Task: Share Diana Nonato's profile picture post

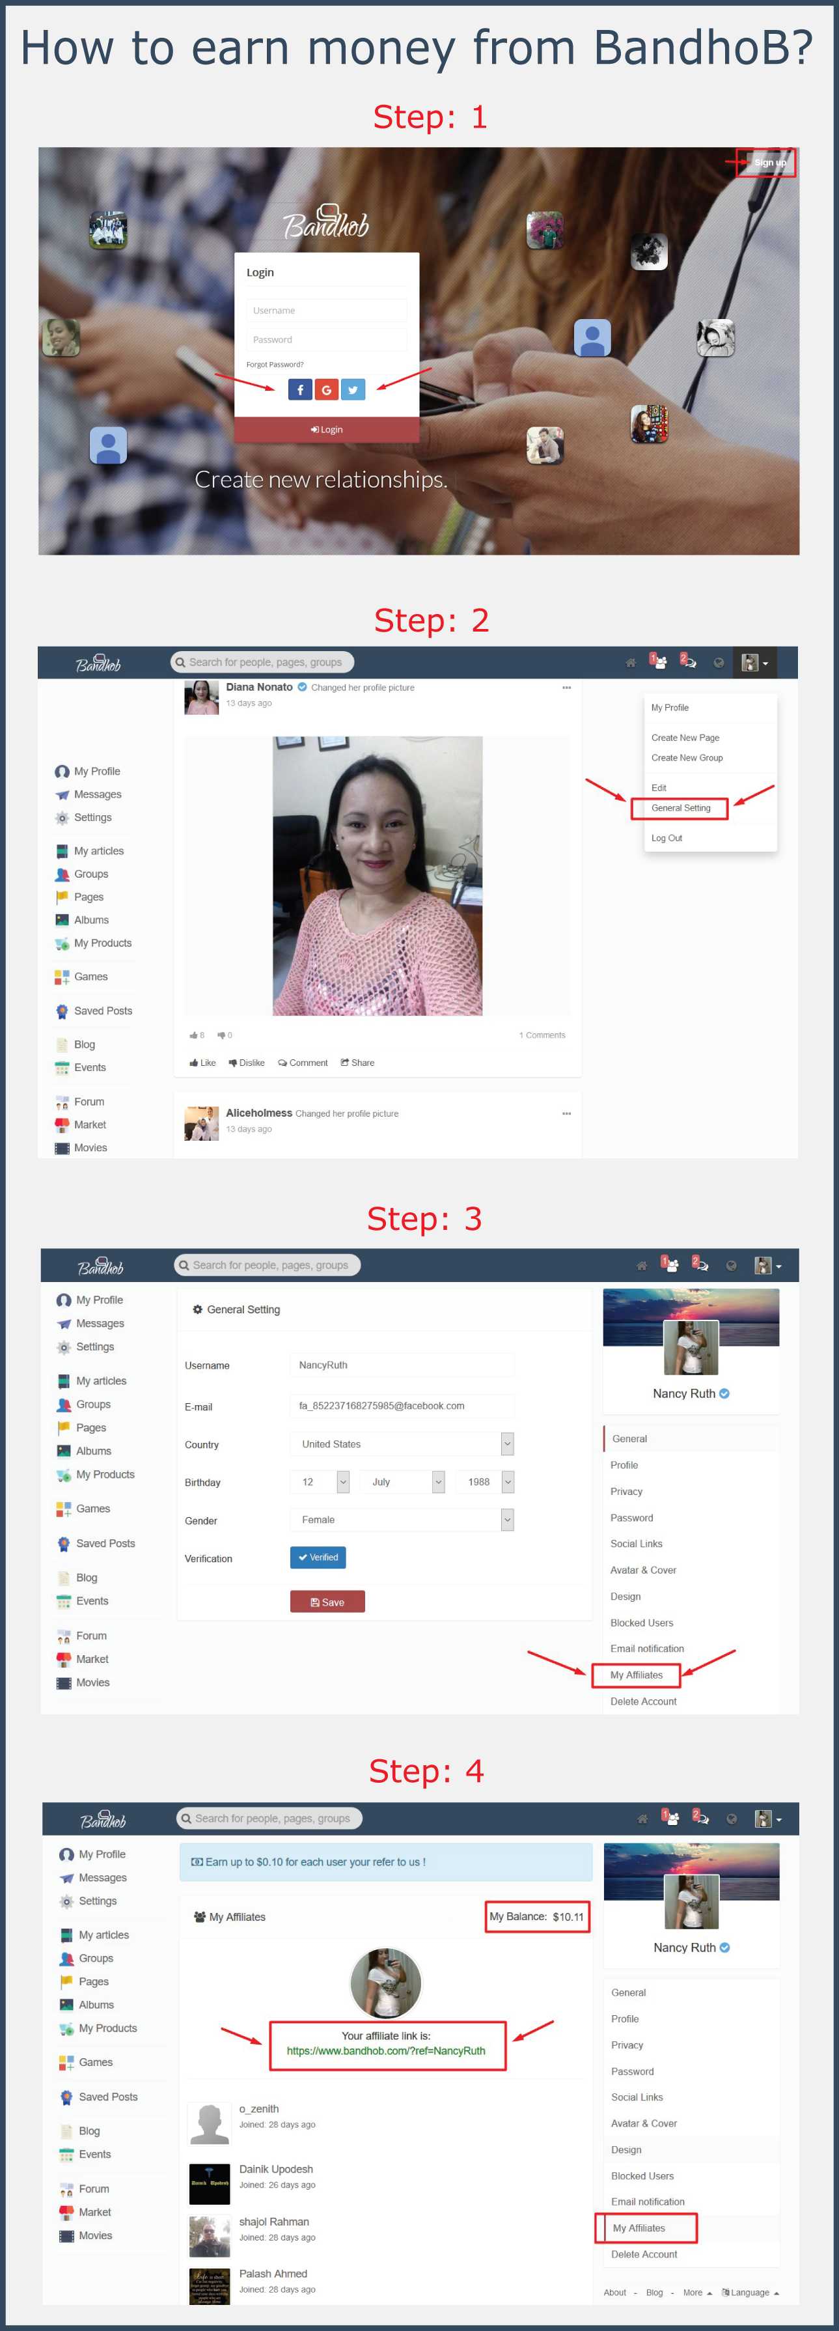Action: pos(357,1063)
